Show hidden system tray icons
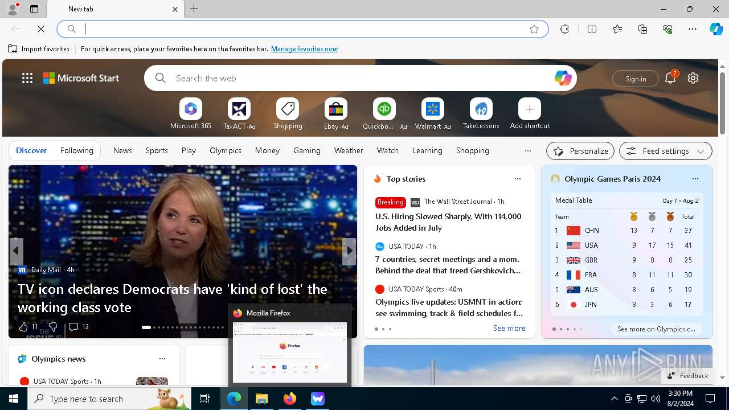The image size is (729, 410). pos(614,399)
